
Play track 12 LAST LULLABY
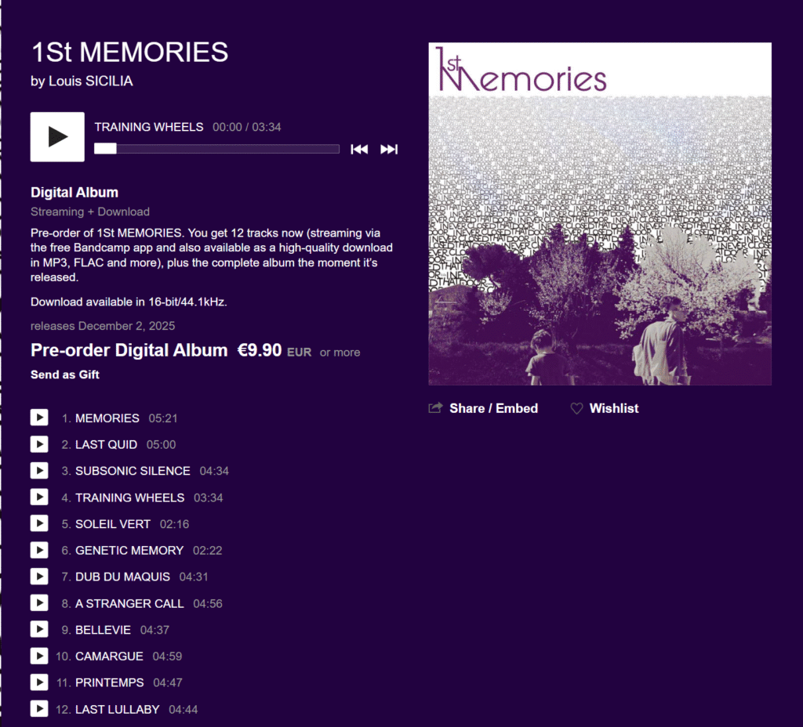click(39, 708)
